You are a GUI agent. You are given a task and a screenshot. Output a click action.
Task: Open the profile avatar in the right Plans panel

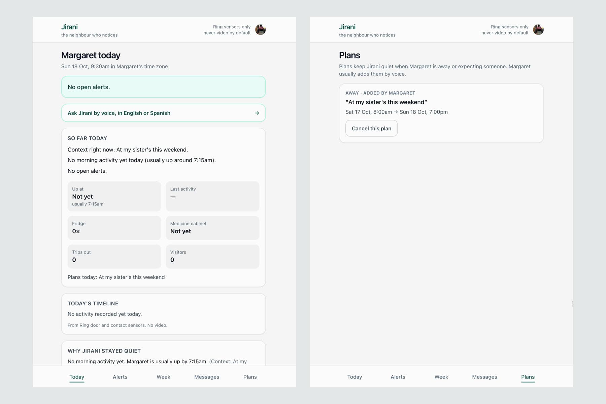coord(538,30)
